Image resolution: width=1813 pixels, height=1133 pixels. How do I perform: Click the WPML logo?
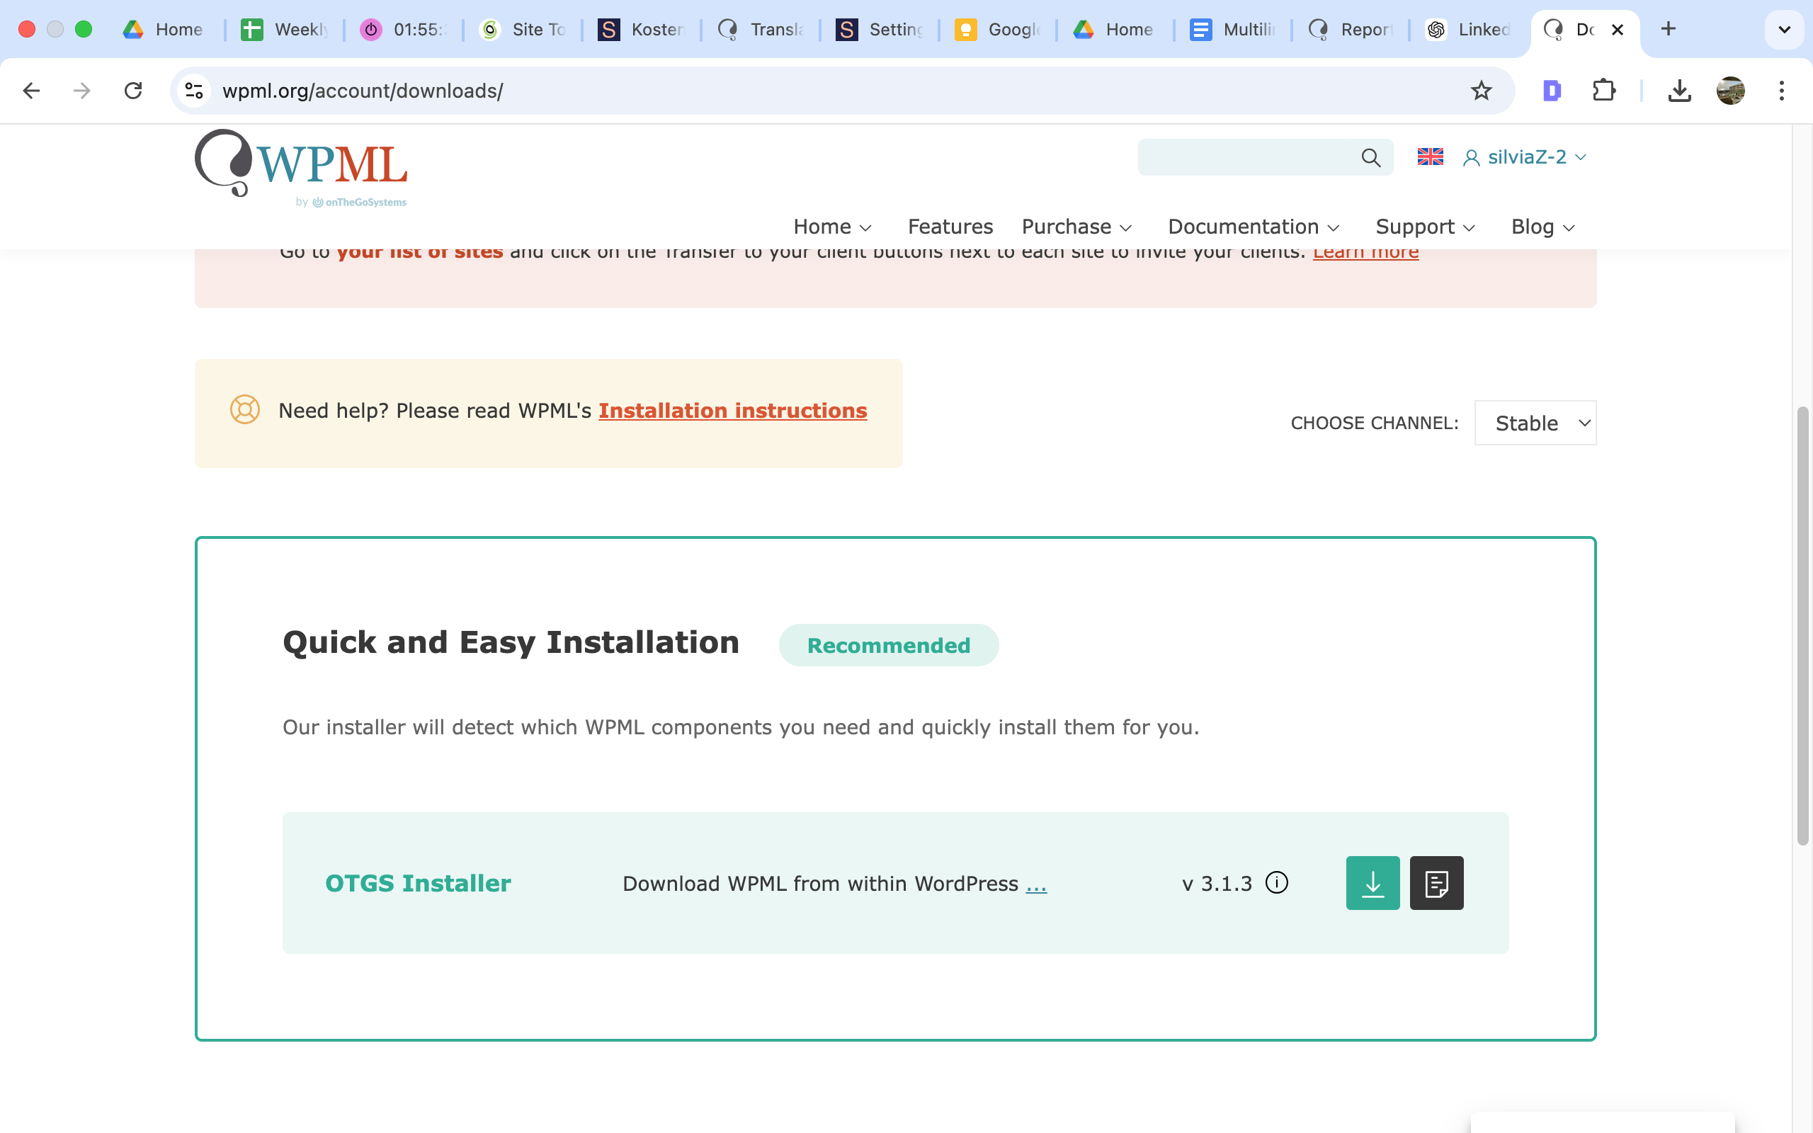[301, 168]
